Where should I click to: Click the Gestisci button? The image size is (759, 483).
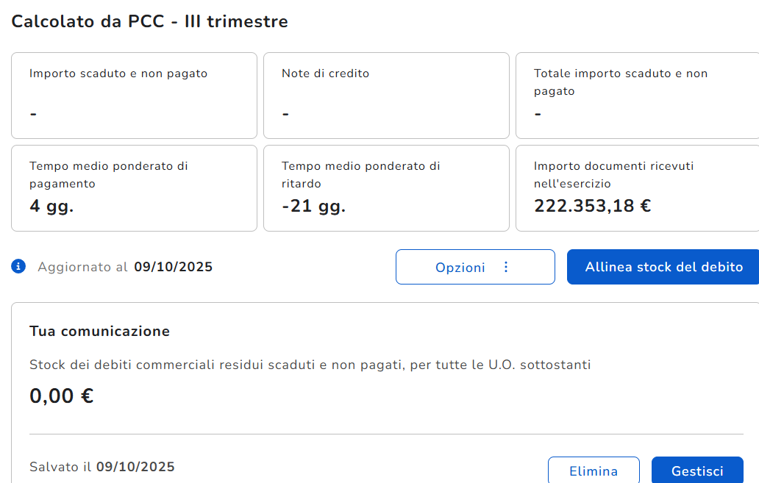click(x=696, y=471)
